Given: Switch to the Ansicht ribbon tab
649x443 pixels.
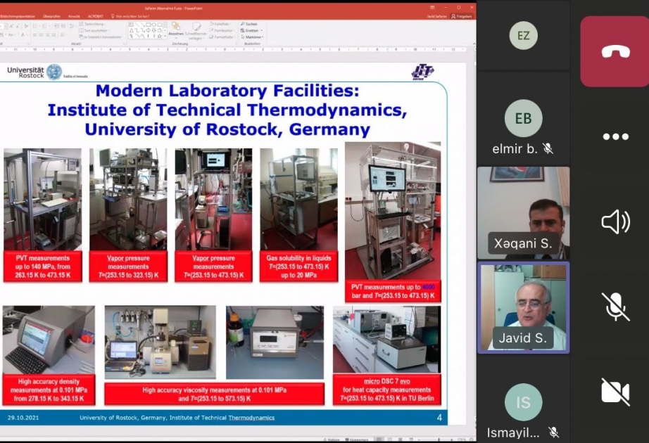Looking at the screenshot, I should pos(74,16).
